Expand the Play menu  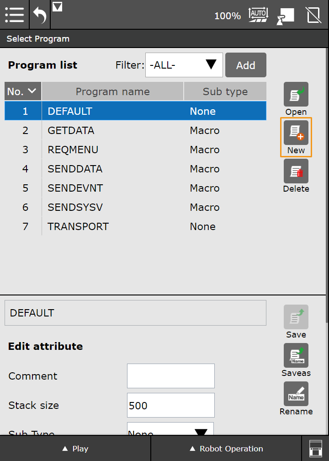click(75, 449)
